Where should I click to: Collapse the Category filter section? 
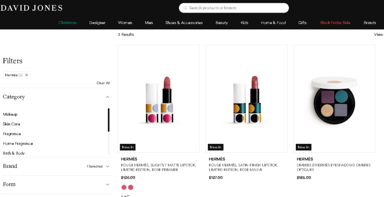(x=107, y=97)
